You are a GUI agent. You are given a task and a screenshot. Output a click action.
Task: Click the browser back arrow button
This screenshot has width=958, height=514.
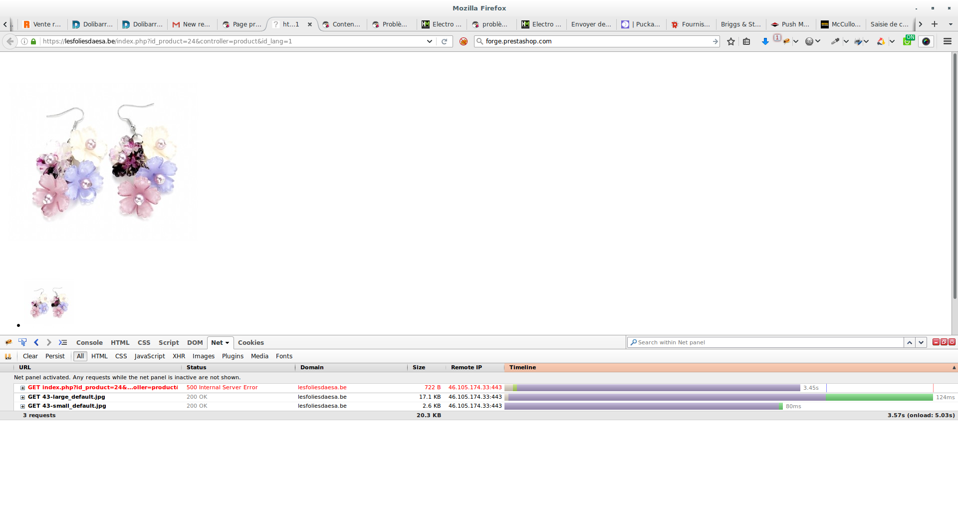(x=10, y=41)
